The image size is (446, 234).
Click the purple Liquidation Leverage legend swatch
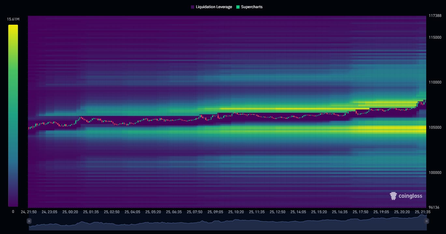tap(193, 7)
